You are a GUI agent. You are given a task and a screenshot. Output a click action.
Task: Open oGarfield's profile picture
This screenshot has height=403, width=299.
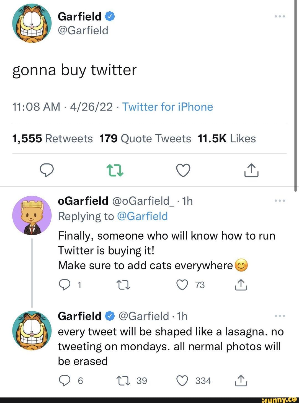(32, 215)
